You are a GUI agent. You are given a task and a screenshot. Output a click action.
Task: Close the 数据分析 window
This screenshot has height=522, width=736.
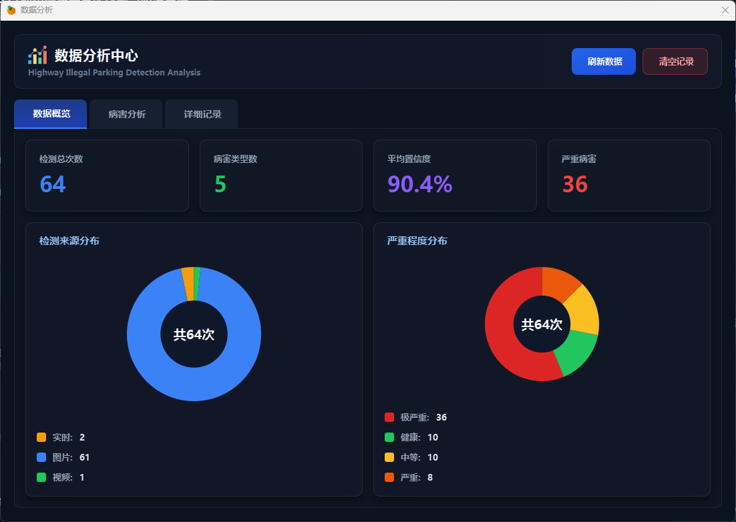(x=725, y=10)
